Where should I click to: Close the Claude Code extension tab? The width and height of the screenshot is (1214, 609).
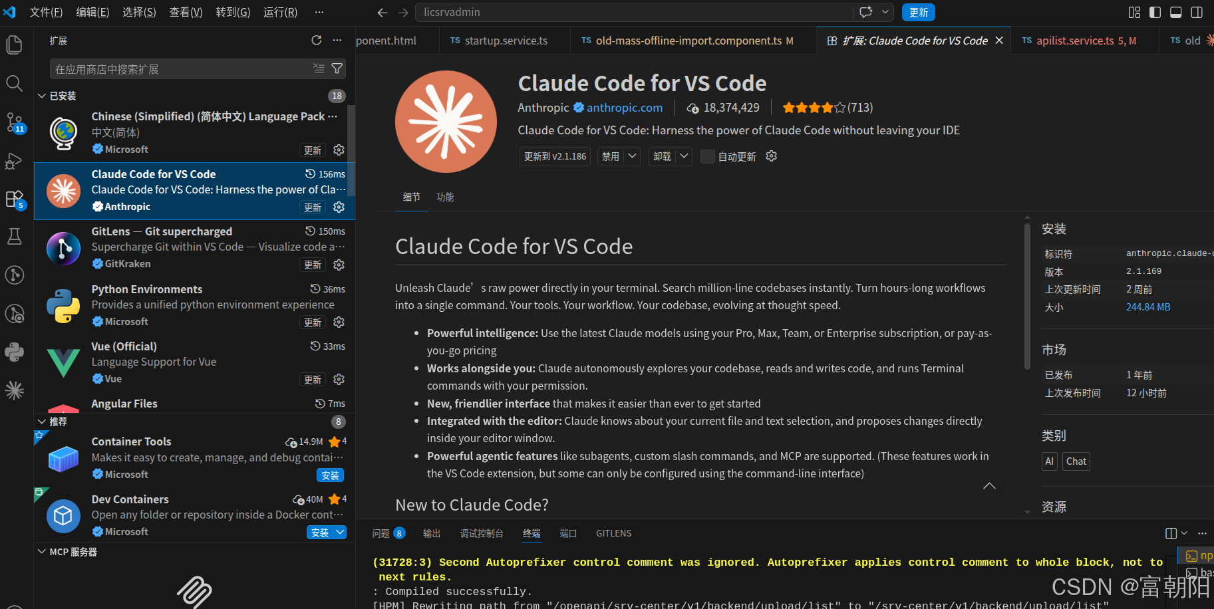(x=999, y=41)
